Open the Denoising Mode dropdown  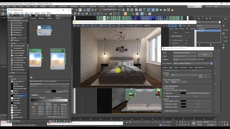[x=184, y=75]
